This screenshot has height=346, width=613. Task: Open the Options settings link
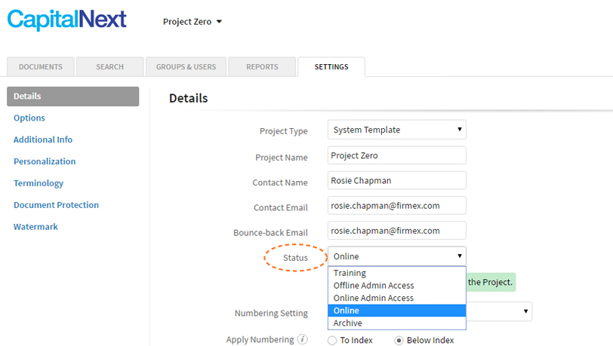[x=29, y=118]
